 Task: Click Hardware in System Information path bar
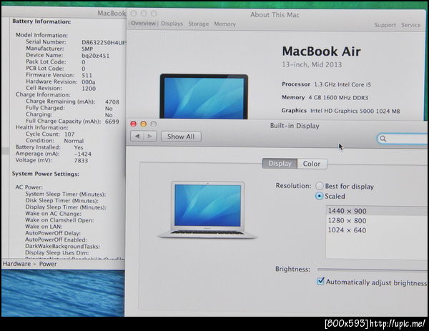click(x=16, y=264)
